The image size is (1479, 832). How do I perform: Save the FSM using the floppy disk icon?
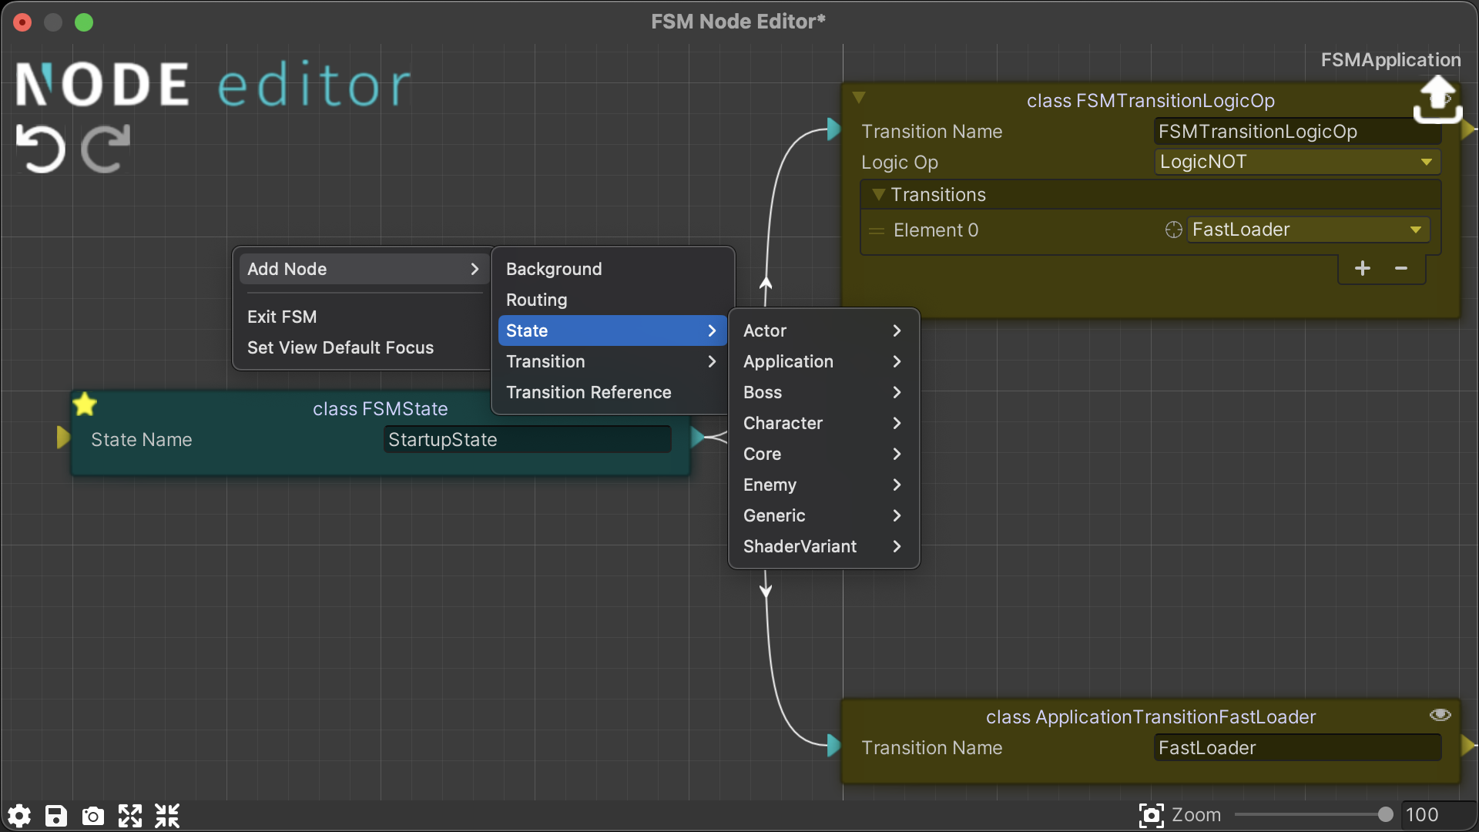(x=55, y=815)
